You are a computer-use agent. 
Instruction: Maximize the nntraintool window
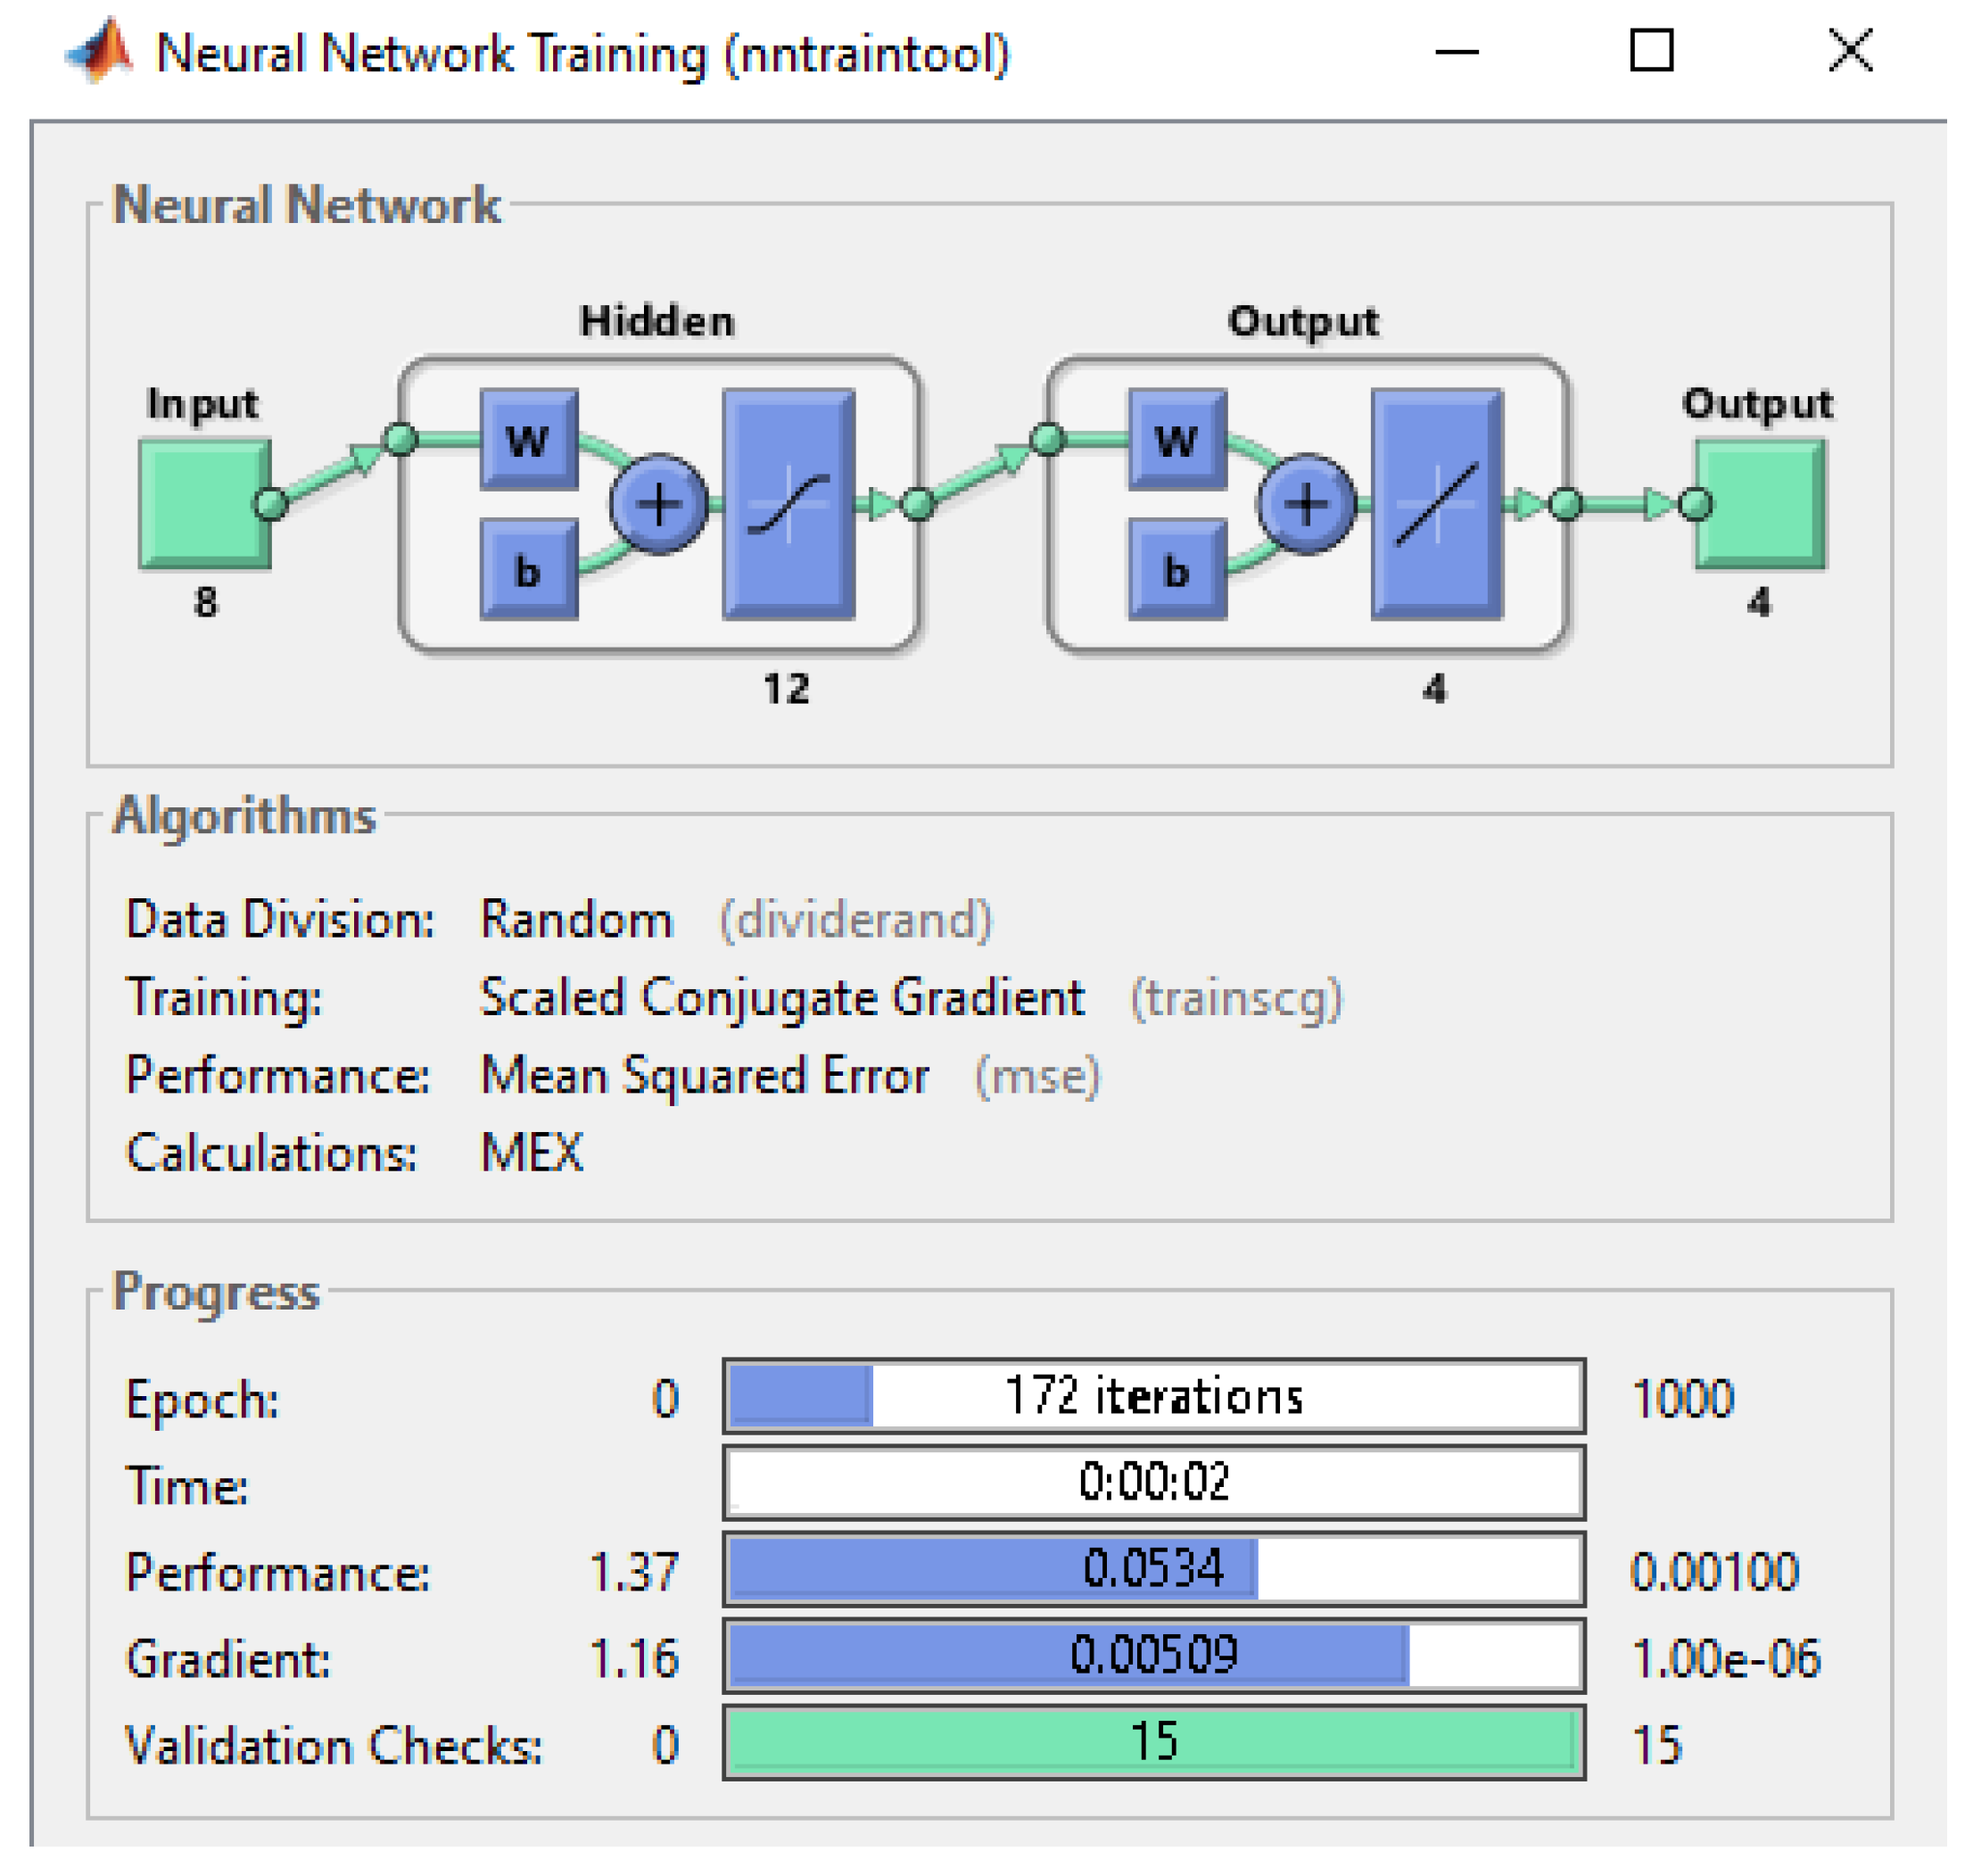coord(1651,50)
